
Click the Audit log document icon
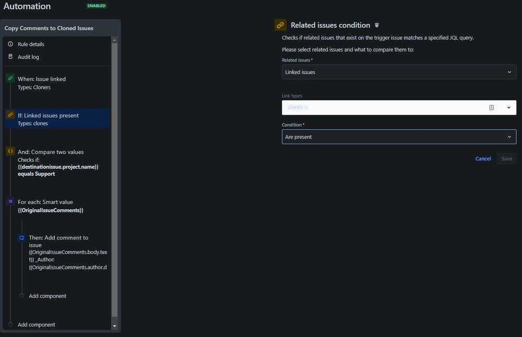tap(10, 56)
